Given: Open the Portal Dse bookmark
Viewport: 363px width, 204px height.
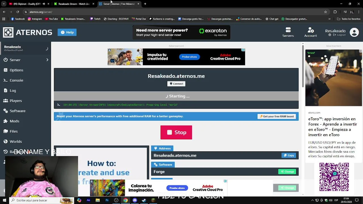Looking at the screenshot, I should (139, 19).
